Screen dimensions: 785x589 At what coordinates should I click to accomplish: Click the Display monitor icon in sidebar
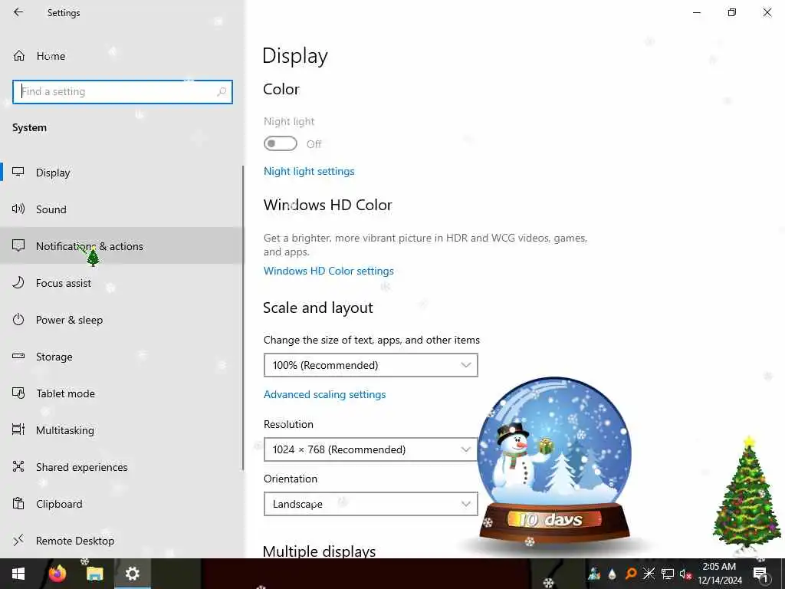18,173
